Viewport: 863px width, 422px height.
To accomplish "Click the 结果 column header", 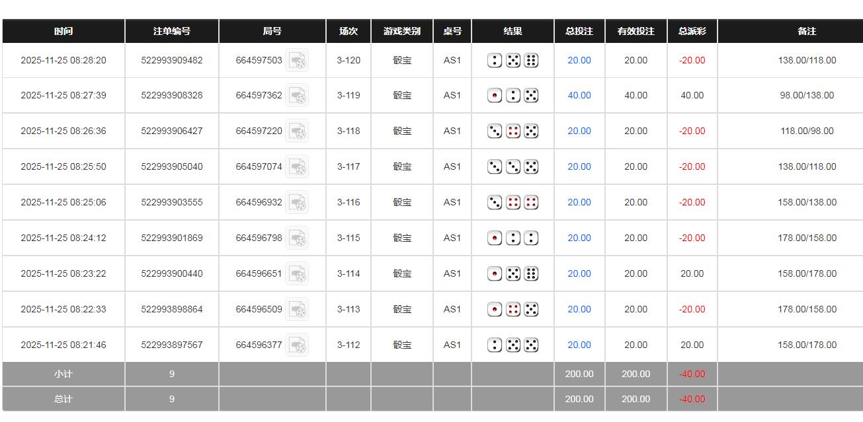I will point(513,31).
